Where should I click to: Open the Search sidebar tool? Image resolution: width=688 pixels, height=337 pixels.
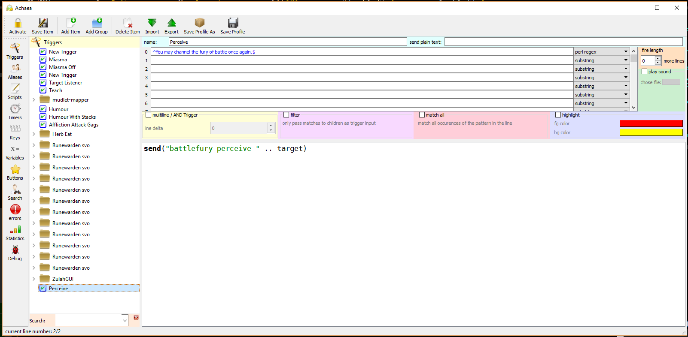(x=15, y=193)
